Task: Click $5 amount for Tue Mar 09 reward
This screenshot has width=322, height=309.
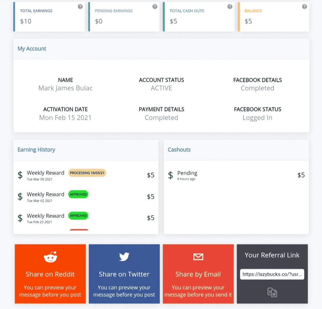Action: click(x=150, y=175)
